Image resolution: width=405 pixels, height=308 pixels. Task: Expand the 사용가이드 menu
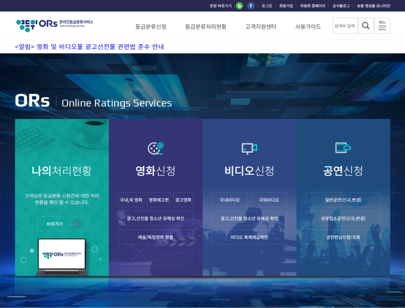click(308, 26)
